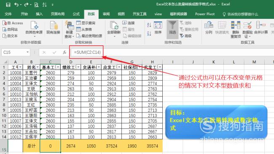
Task: Expand the Name Box dropdown arrow
Action: pyautogui.click(x=27, y=52)
